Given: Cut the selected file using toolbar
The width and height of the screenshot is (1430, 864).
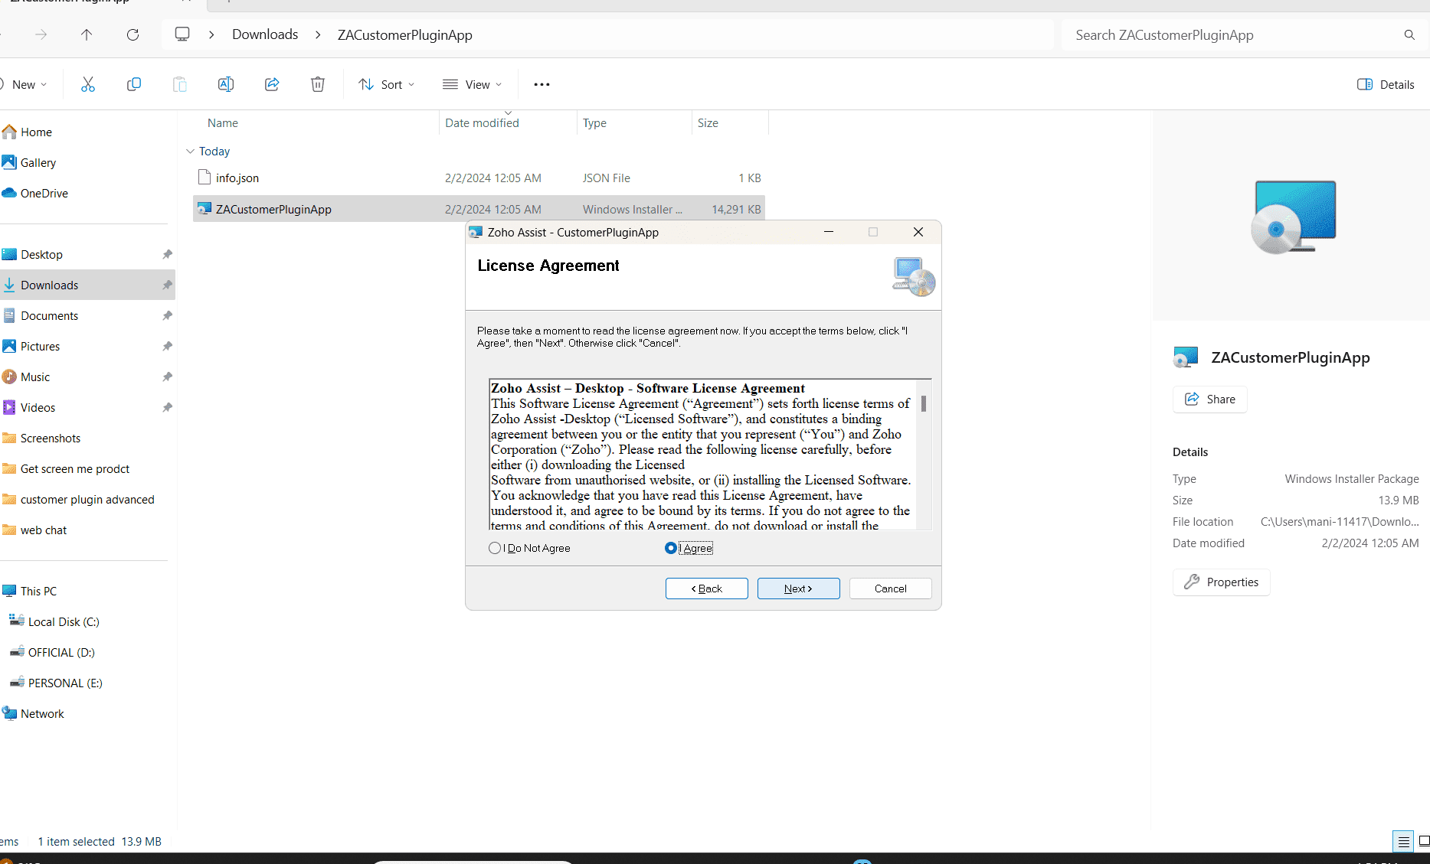Looking at the screenshot, I should (x=87, y=84).
